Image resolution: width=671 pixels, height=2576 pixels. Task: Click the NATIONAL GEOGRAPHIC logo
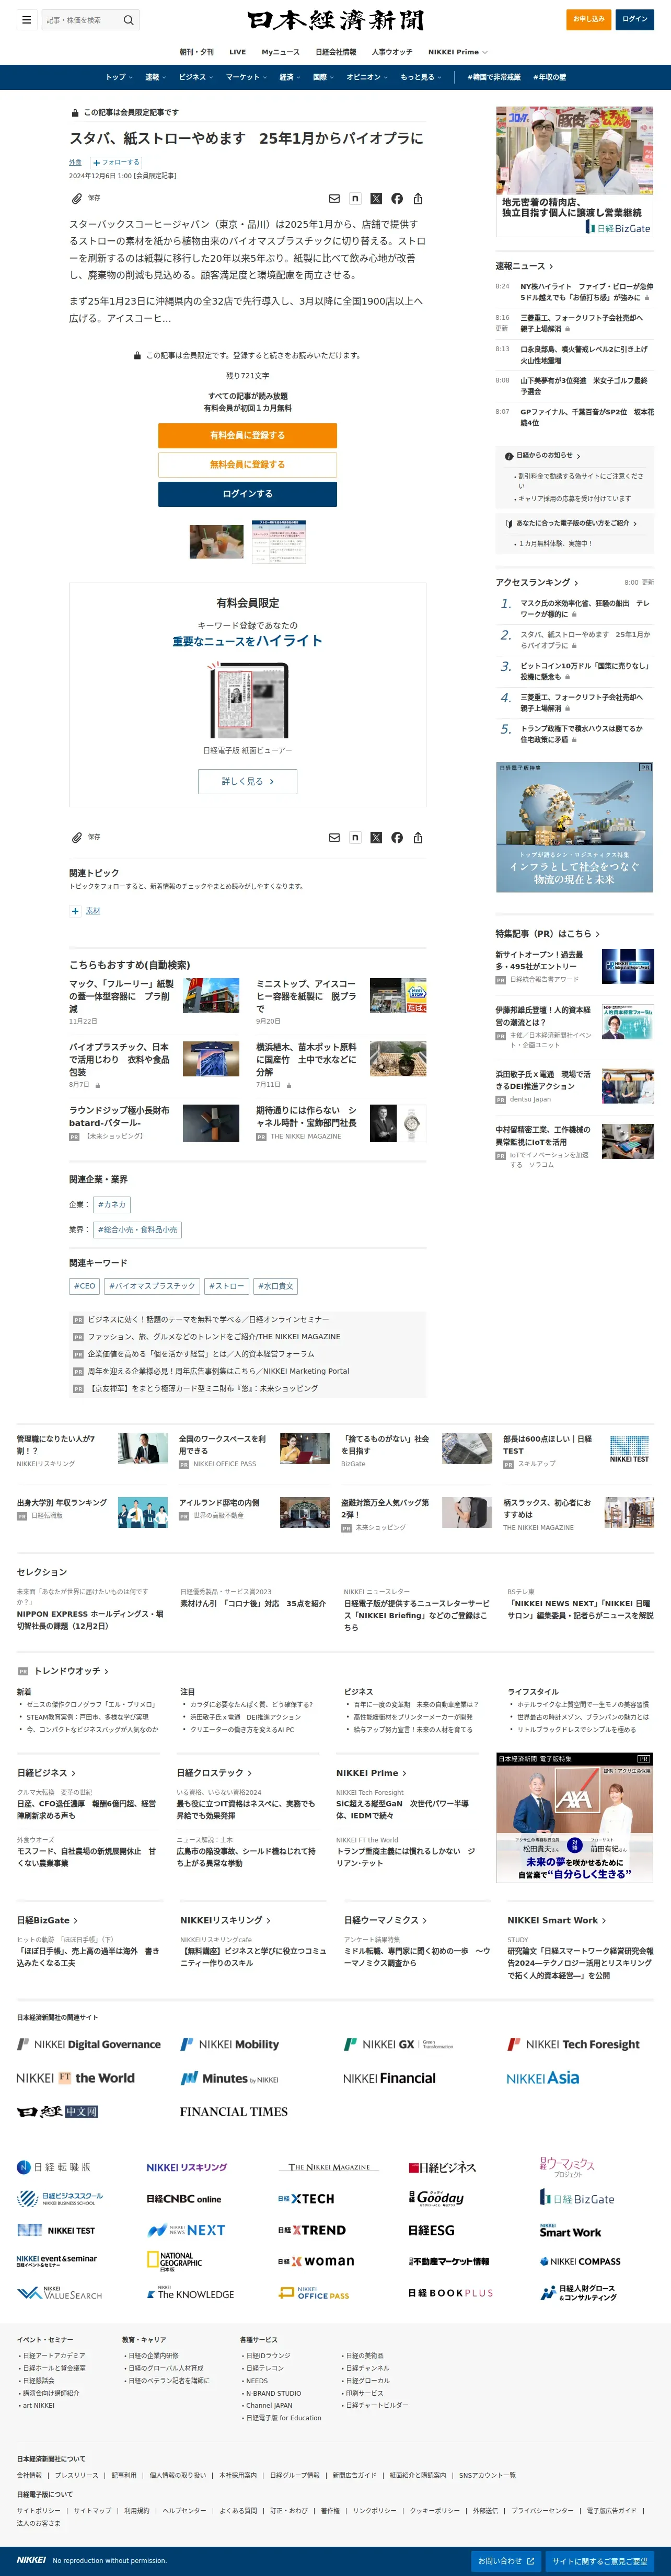[174, 2261]
